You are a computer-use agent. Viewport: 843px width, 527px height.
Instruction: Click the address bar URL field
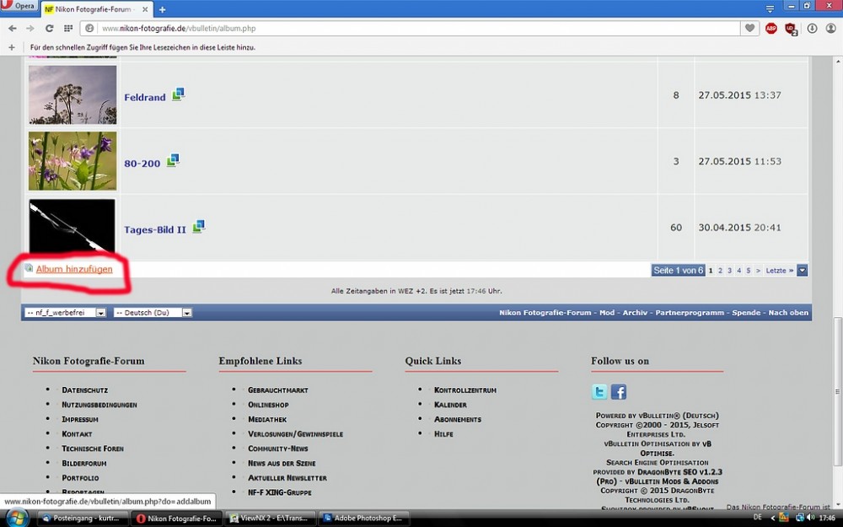(411, 29)
